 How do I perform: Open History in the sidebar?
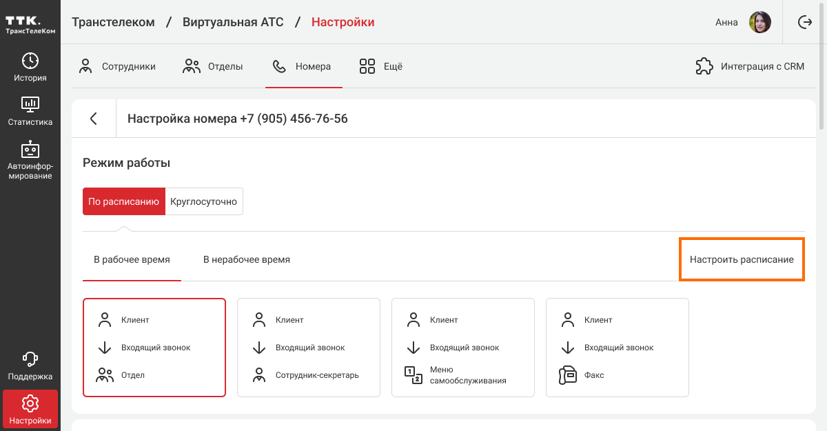(30, 67)
